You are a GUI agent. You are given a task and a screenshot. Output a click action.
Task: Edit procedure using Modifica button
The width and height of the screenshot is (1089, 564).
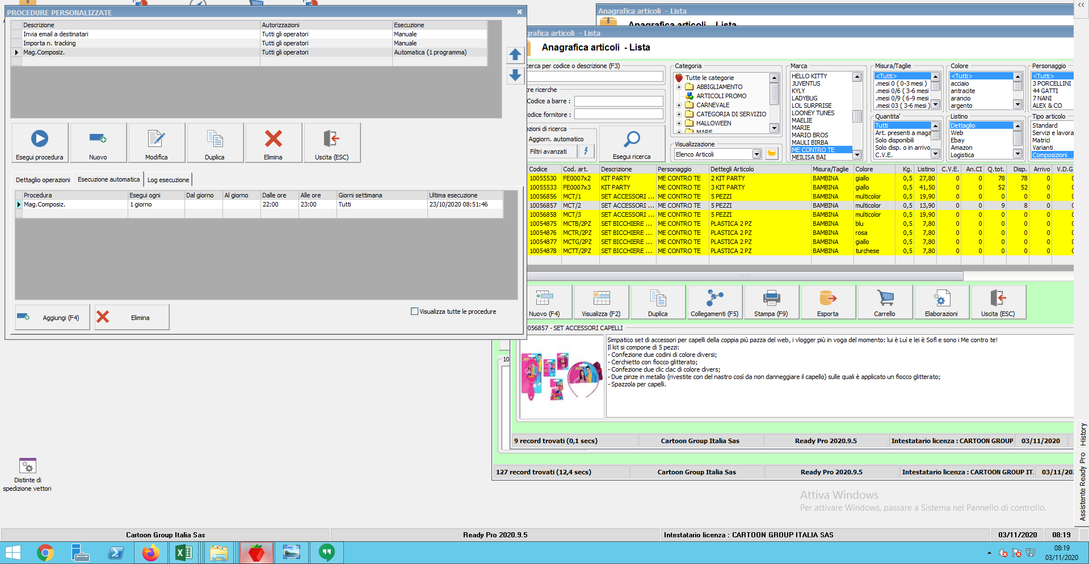(157, 143)
